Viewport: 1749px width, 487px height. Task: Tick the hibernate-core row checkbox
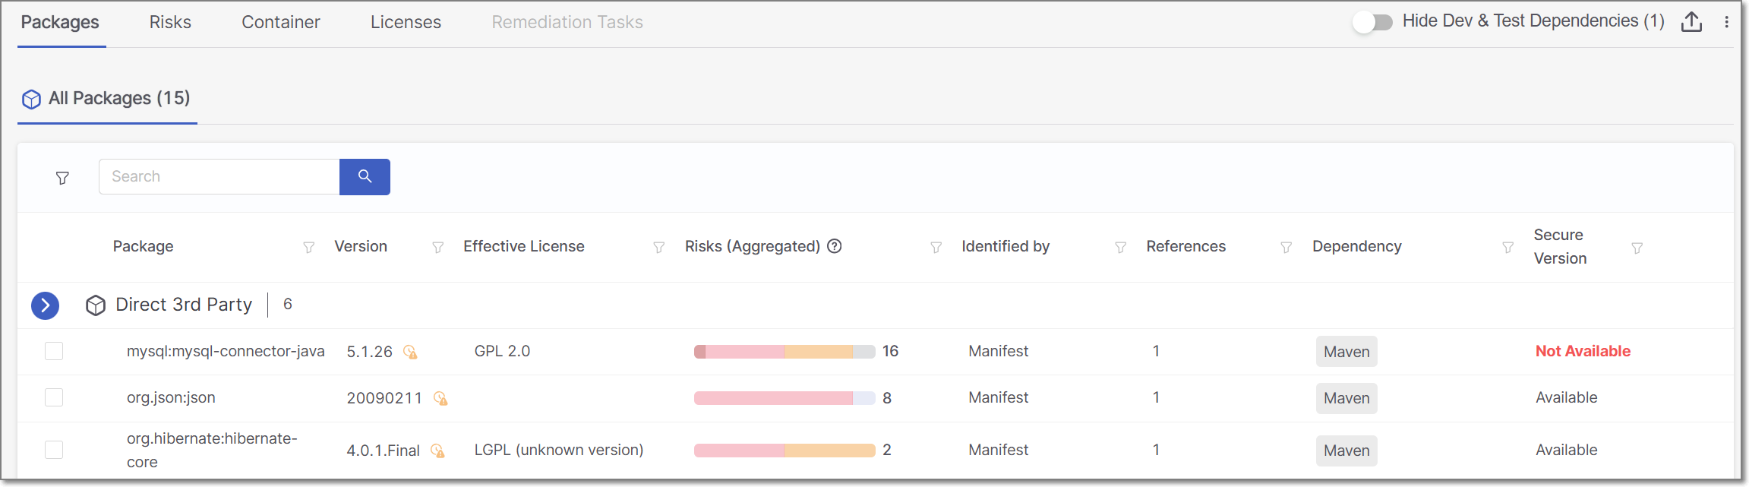coord(54,450)
